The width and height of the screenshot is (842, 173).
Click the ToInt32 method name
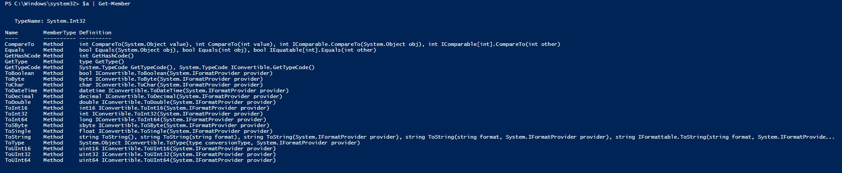click(x=16, y=114)
